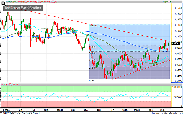This screenshot has height=115, width=183.
Task: Click the jún. month label
Action: tap(21, 110)
